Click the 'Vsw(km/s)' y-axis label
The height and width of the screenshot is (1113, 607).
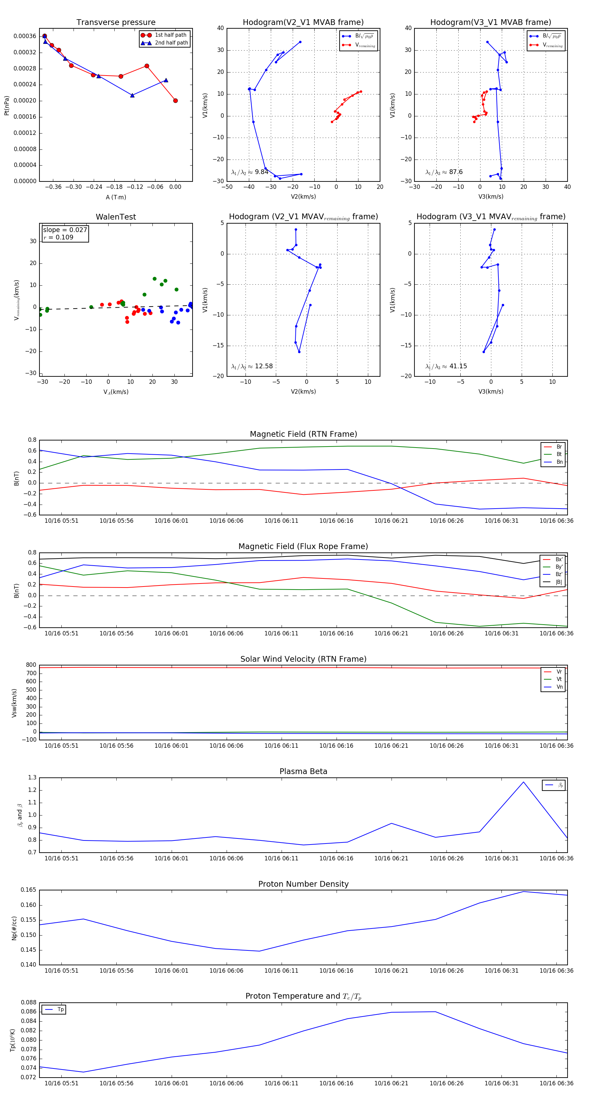tap(14, 703)
